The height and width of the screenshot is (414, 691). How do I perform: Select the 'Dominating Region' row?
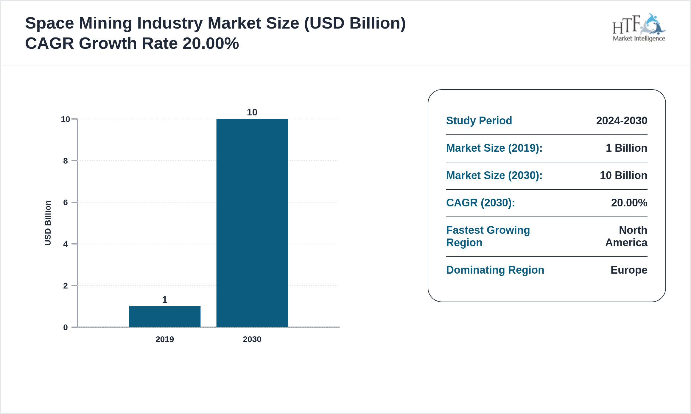(495, 270)
